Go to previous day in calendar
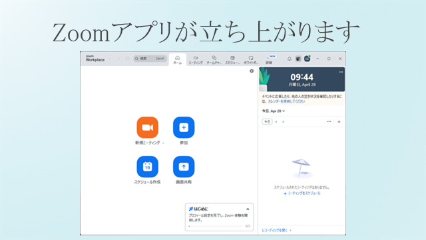Image resolution: width=426 pixels, height=240 pixels. [276, 121]
